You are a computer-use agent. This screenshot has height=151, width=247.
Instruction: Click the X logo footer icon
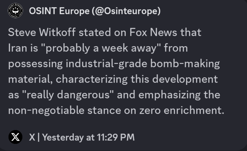15,137
